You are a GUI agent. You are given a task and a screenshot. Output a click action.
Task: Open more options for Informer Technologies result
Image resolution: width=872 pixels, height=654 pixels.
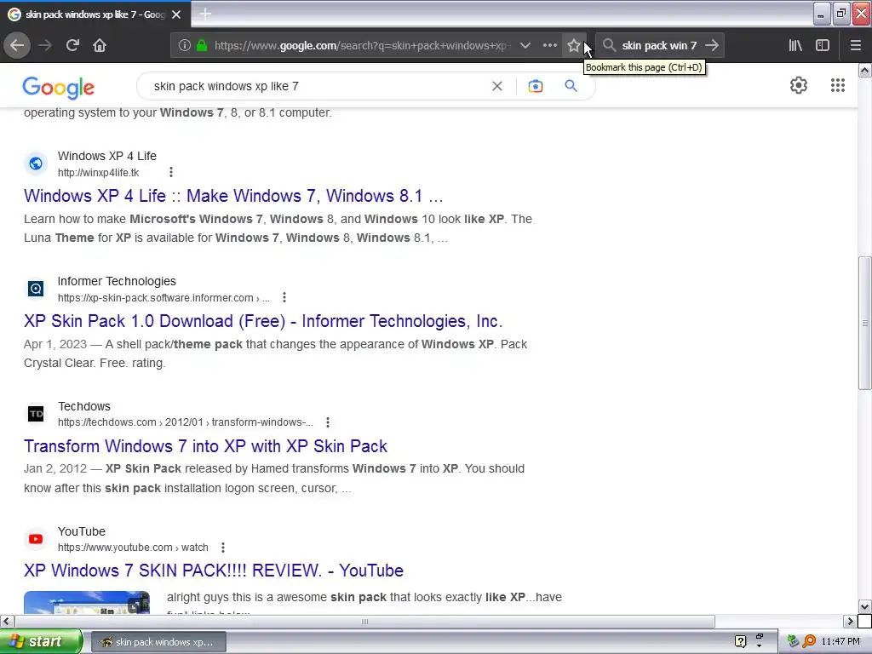(284, 297)
